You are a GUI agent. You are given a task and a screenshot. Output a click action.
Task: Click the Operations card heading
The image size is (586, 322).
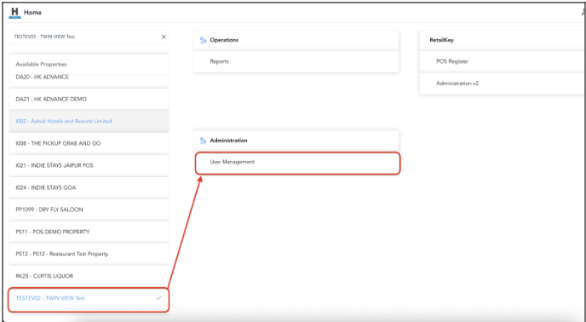point(224,40)
